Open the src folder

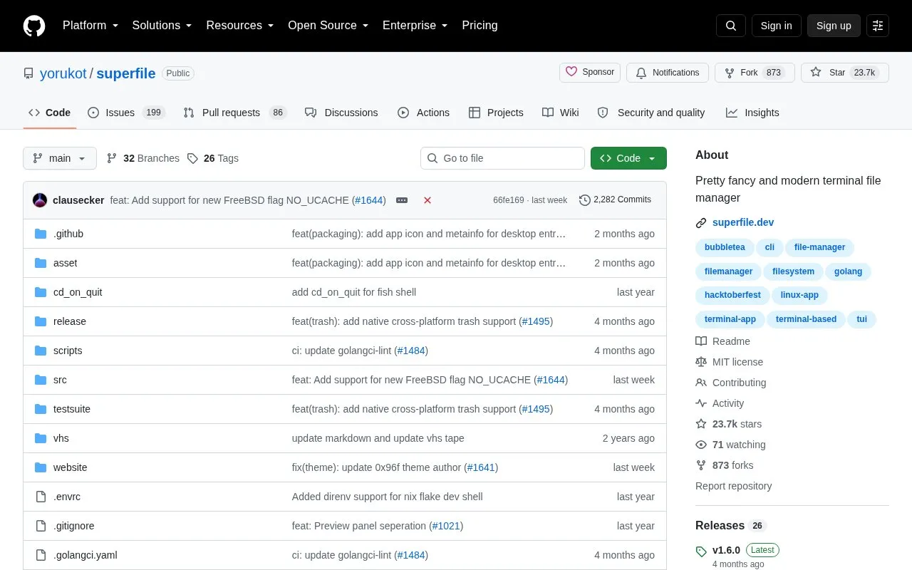click(60, 380)
